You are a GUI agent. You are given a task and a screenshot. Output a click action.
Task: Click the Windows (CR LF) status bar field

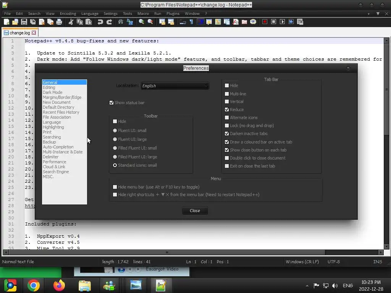coord(302,262)
